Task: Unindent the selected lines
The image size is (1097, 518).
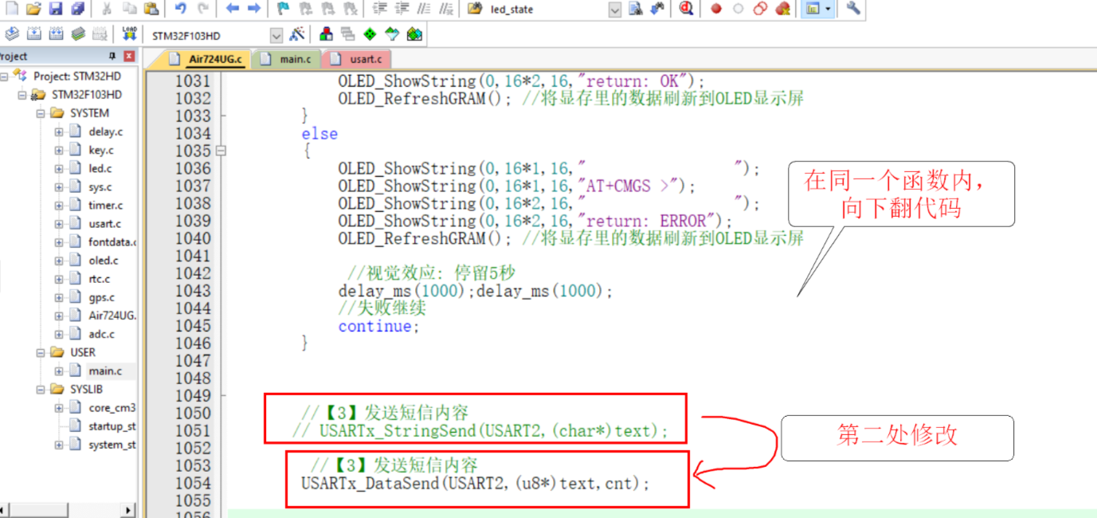Action: 402,9
